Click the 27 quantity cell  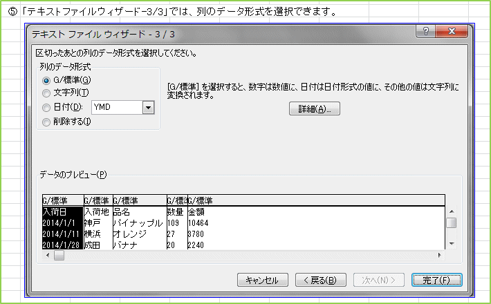(171, 234)
